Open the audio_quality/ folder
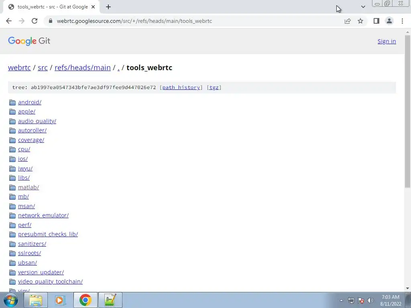This screenshot has height=308, width=411. point(37,121)
